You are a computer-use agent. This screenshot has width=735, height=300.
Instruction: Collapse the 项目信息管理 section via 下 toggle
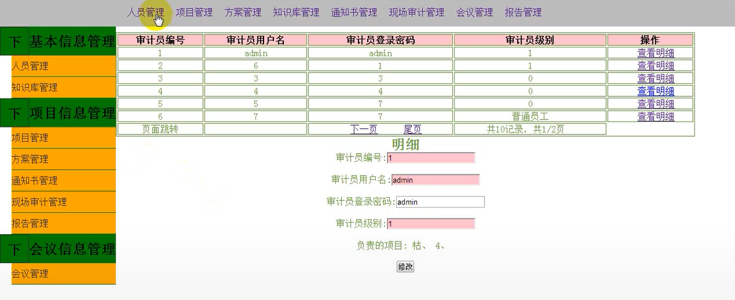click(x=15, y=113)
